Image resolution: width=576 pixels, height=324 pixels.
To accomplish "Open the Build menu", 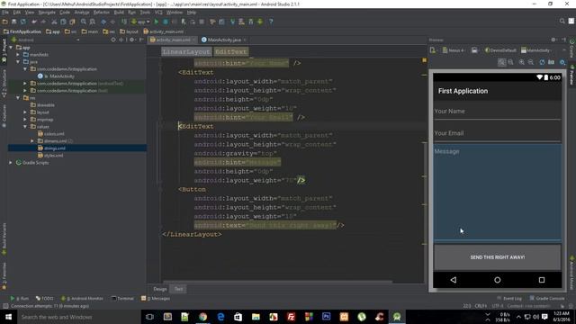I will [119, 13].
